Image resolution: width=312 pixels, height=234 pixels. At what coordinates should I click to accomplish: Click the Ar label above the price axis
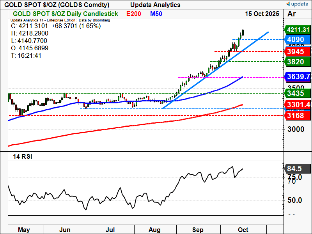tap(291, 14)
